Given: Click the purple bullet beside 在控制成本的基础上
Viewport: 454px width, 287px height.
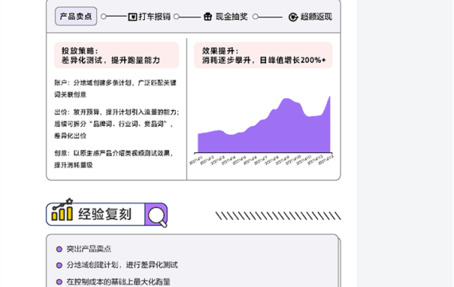Looking at the screenshot, I should tap(59, 281).
